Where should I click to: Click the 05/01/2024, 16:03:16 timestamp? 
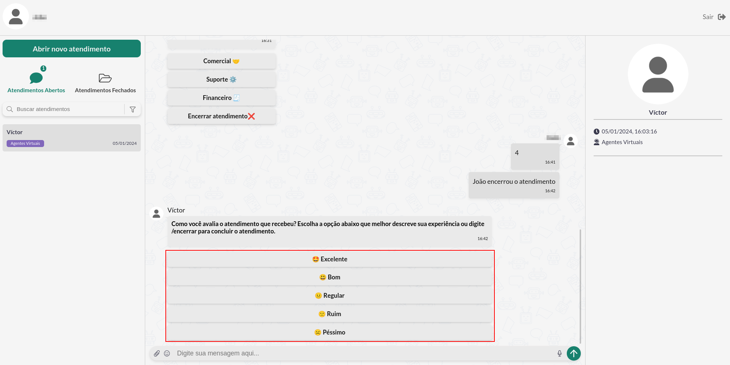click(x=629, y=132)
